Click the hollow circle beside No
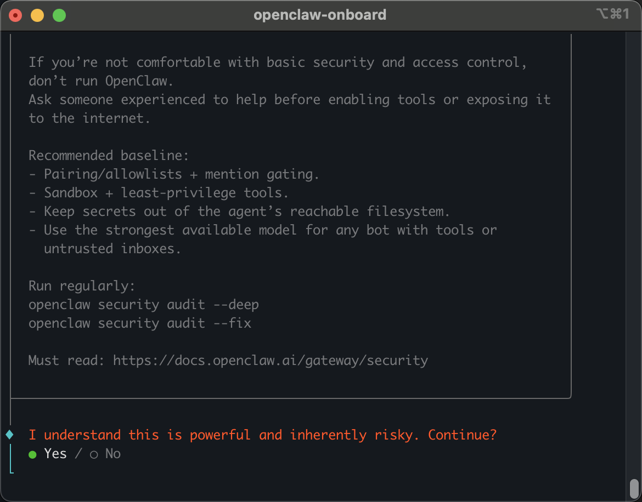The height and width of the screenshot is (502, 642). pyautogui.click(x=93, y=454)
